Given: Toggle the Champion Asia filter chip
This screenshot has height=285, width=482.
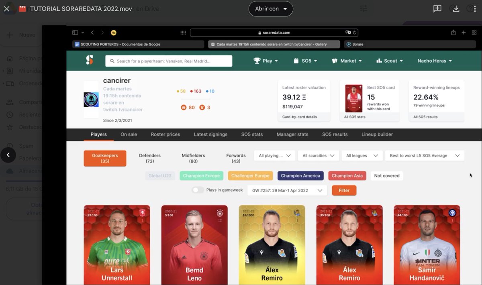Looking at the screenshot, I should (x=347, y=176).
